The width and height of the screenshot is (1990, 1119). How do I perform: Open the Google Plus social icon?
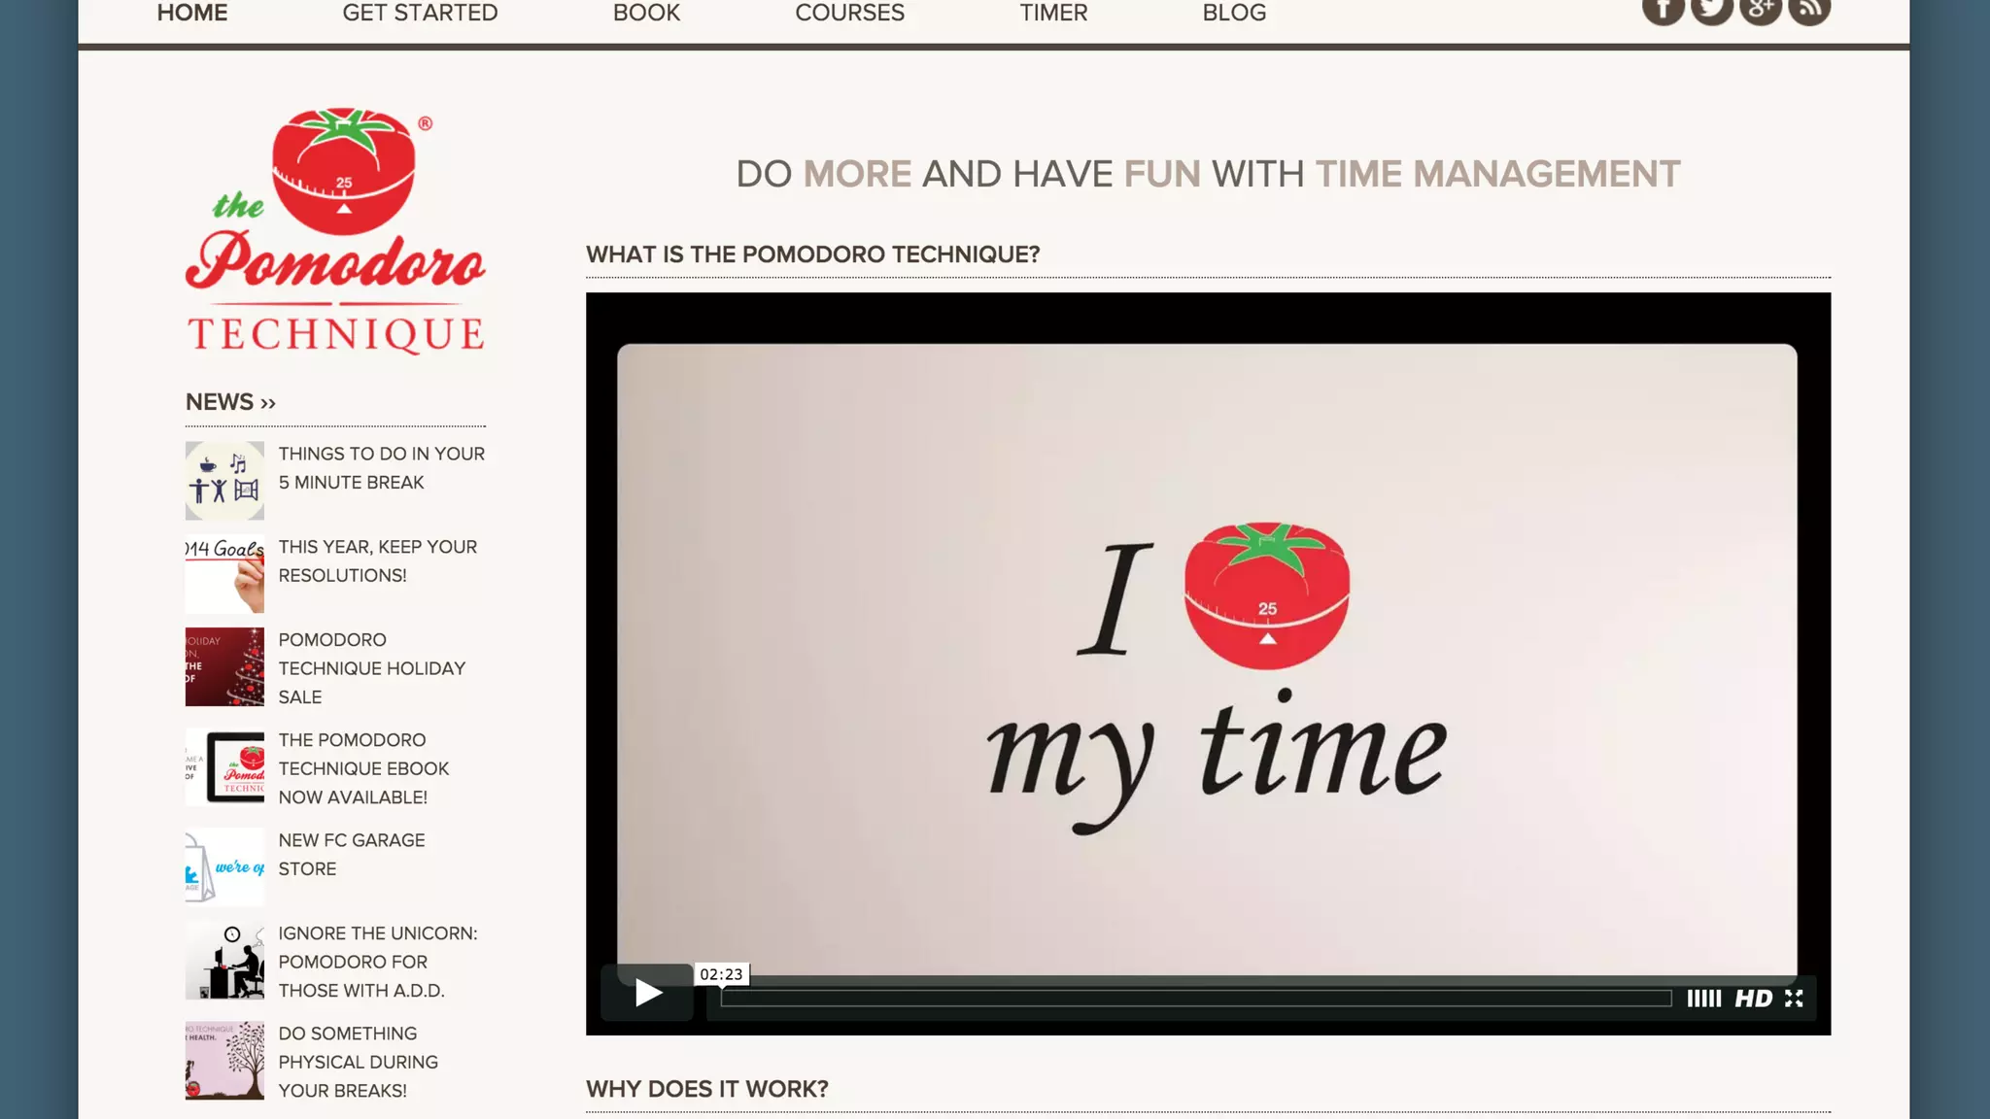tap(1760, 10)
